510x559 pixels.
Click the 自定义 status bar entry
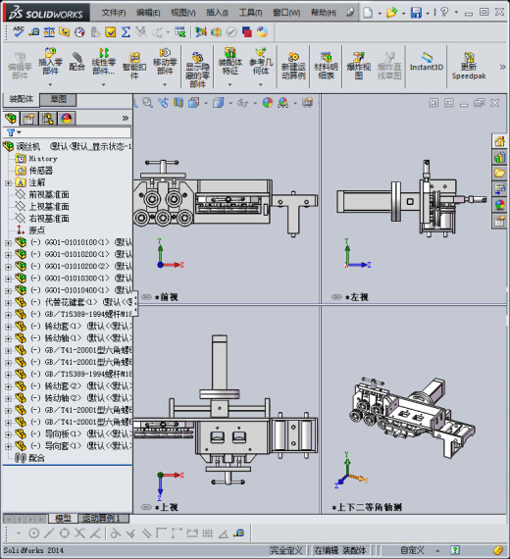(412, 550)
